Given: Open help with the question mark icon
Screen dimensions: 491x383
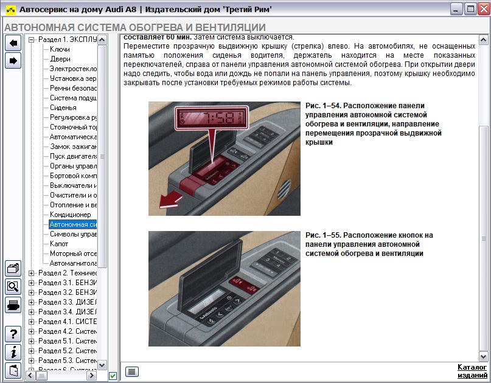Looking at the screenshot, I should click(13, 334).
